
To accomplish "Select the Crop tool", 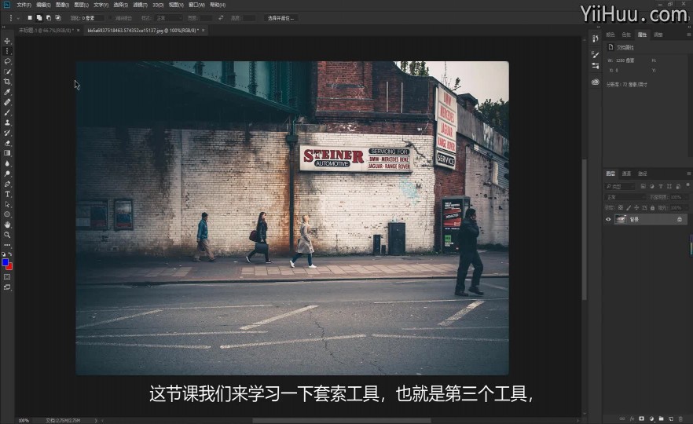I will (x=7, y=82).
